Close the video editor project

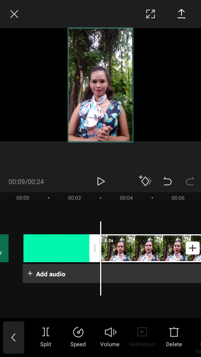pyautogui.click(x=14, y=14)
